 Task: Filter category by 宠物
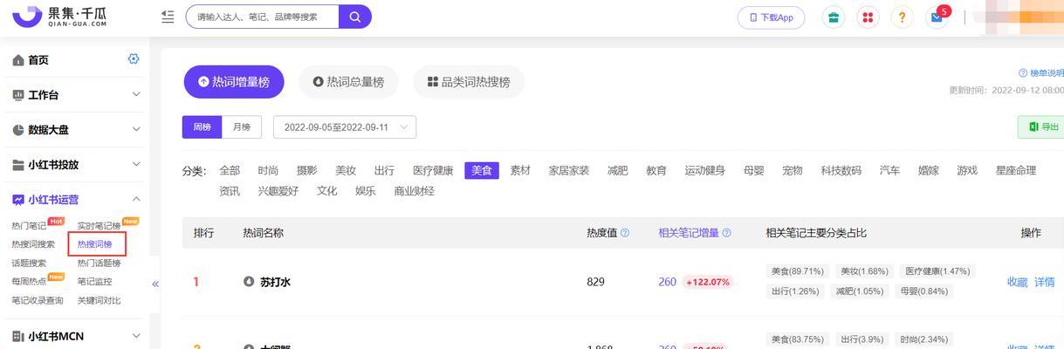tap(793, 170)
